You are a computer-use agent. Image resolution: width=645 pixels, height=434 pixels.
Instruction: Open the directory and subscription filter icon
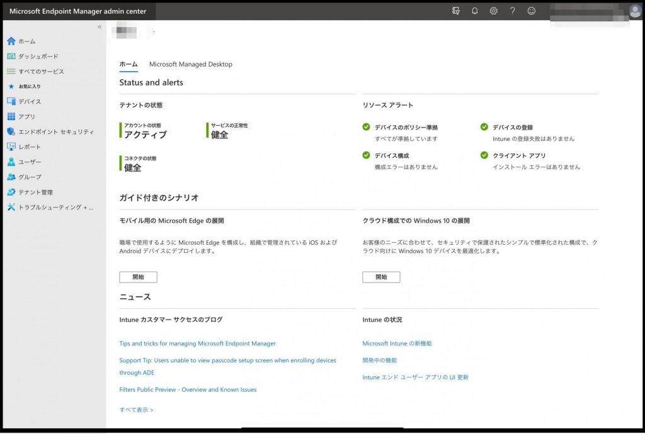point(456,11)
